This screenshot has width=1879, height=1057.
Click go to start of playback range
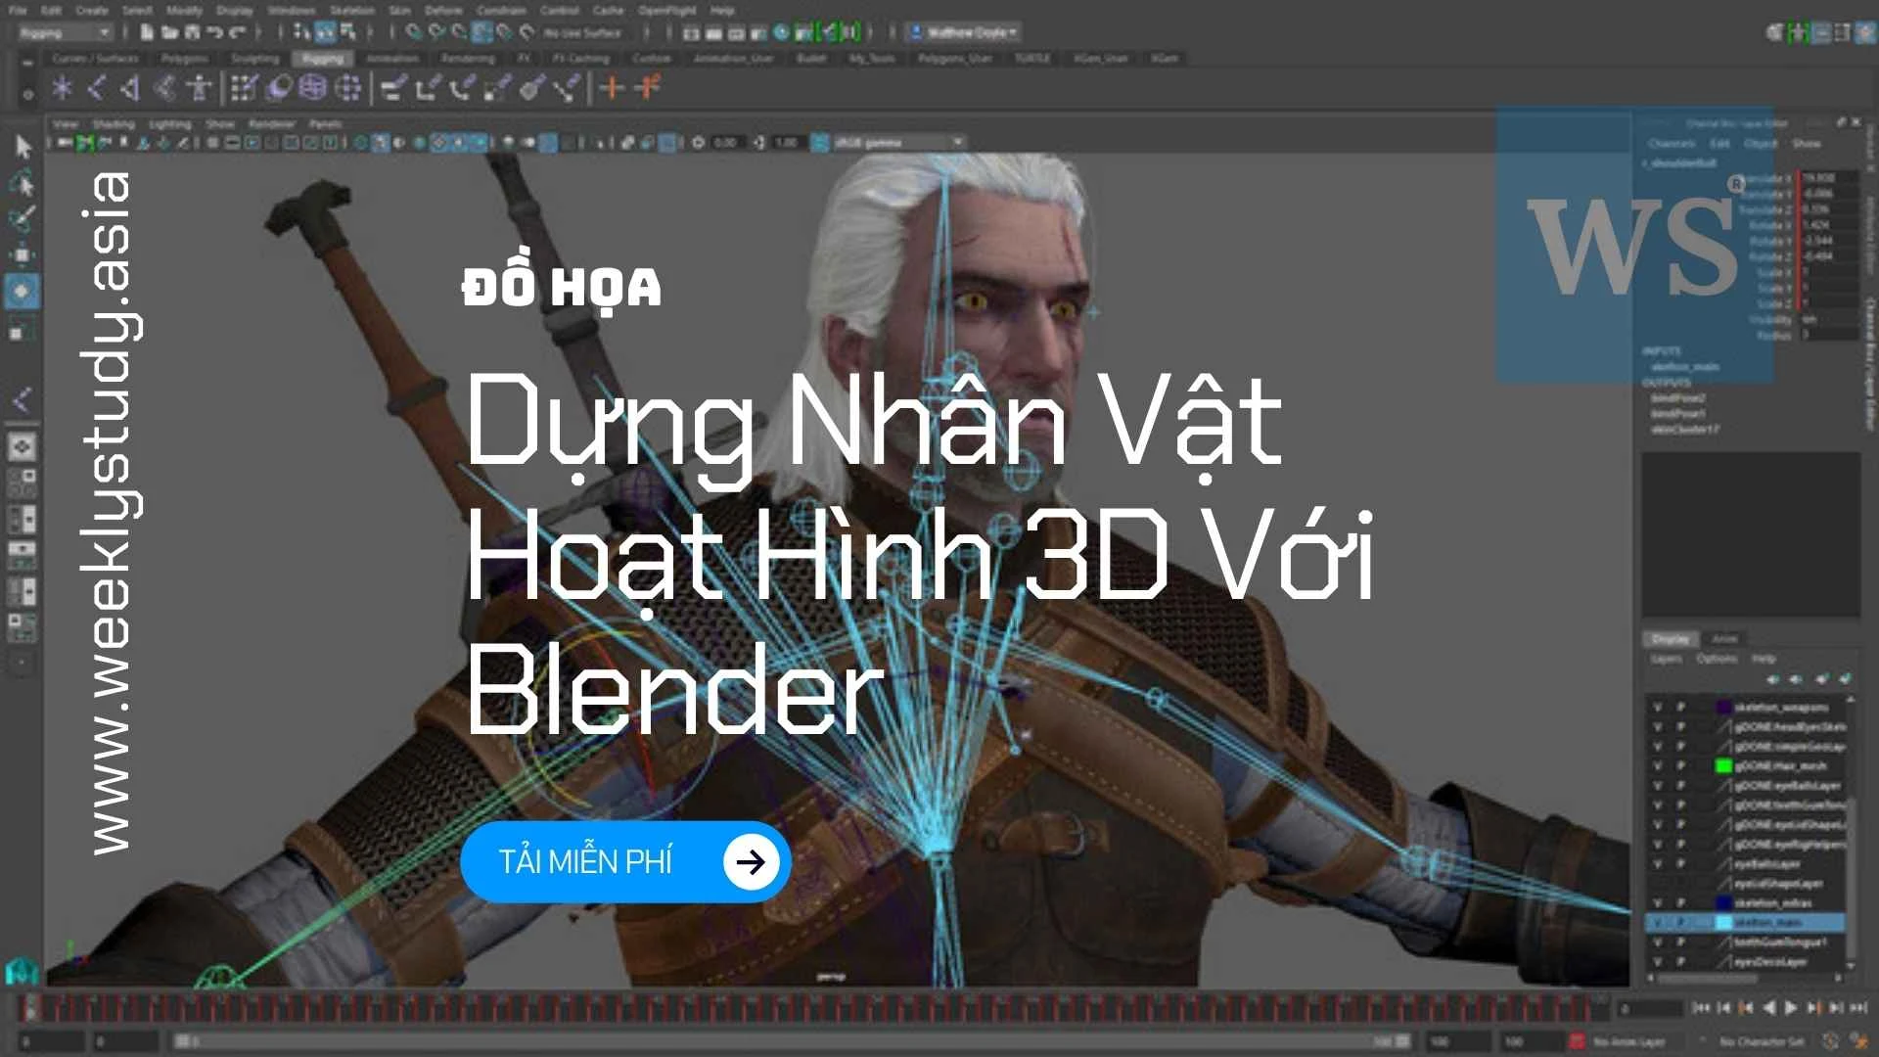tap(1701, 1007)
